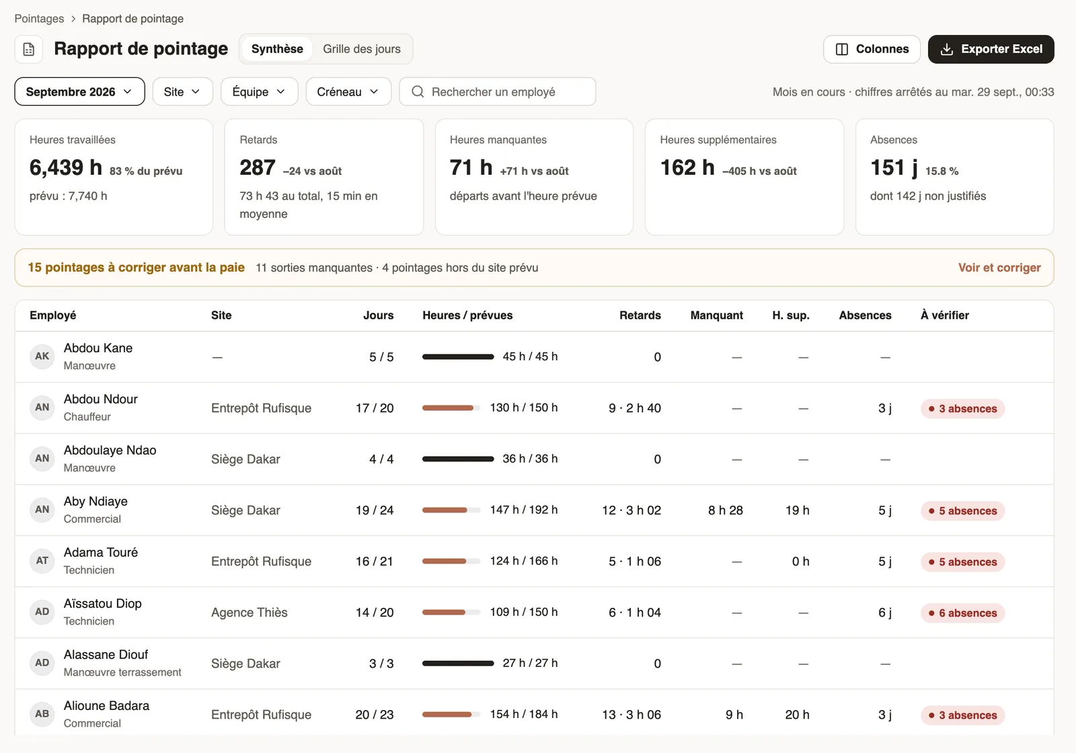Click the Heures supplémentaires summary card
The height and width of the screenshot is (753, 1076).
pos(744,177)
